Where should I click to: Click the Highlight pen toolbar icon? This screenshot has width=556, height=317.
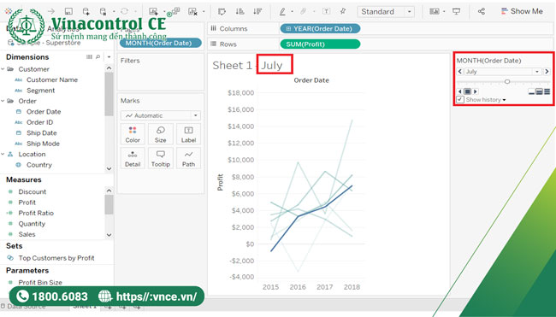pyautogui.click(x=282, y=11)
